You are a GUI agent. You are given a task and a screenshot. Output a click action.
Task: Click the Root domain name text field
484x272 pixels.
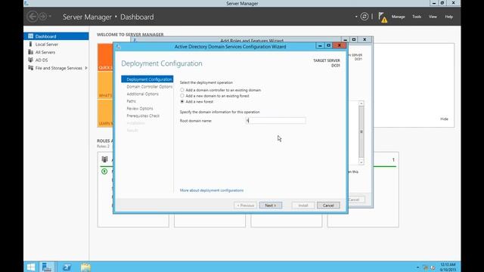[x=275, y=121]
